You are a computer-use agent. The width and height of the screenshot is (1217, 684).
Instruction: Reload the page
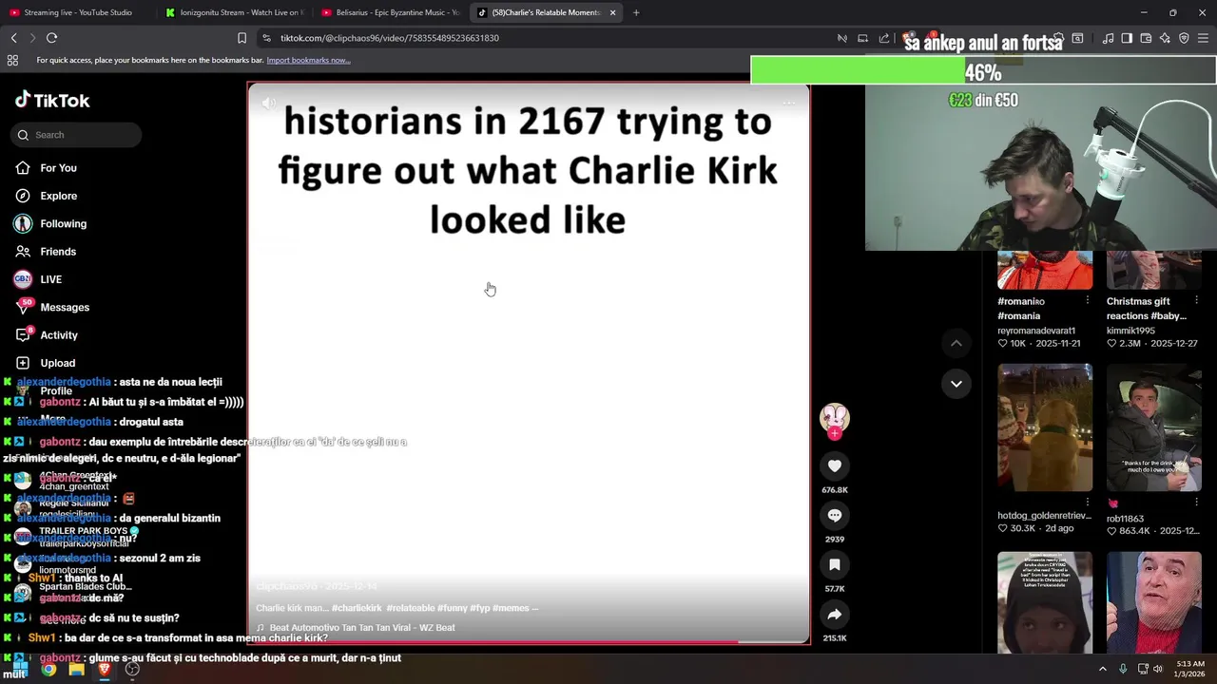click(x=51, y=38)
